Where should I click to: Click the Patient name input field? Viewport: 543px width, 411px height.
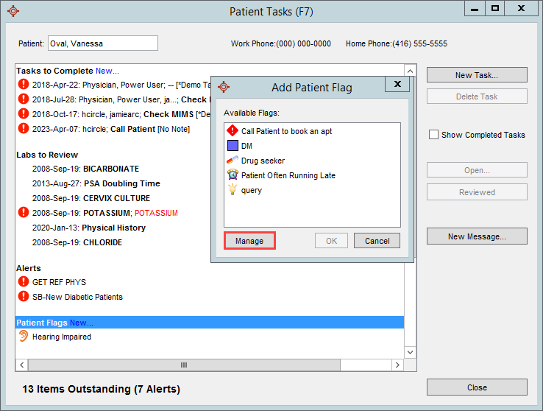[x=102, y=43]
